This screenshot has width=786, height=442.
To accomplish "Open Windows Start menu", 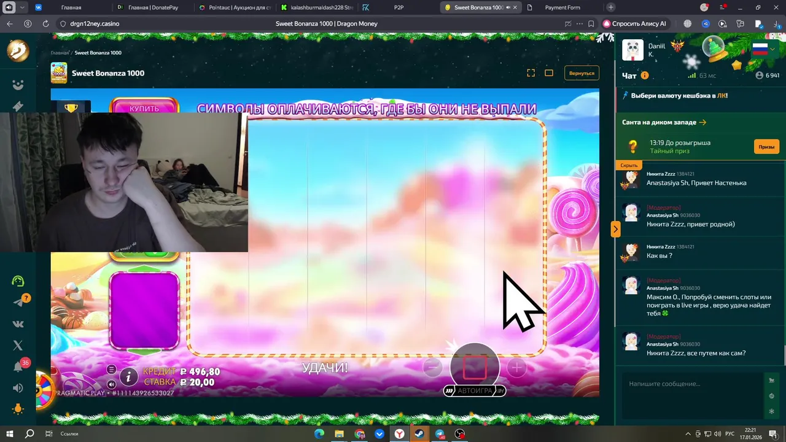I will (9, 433).
